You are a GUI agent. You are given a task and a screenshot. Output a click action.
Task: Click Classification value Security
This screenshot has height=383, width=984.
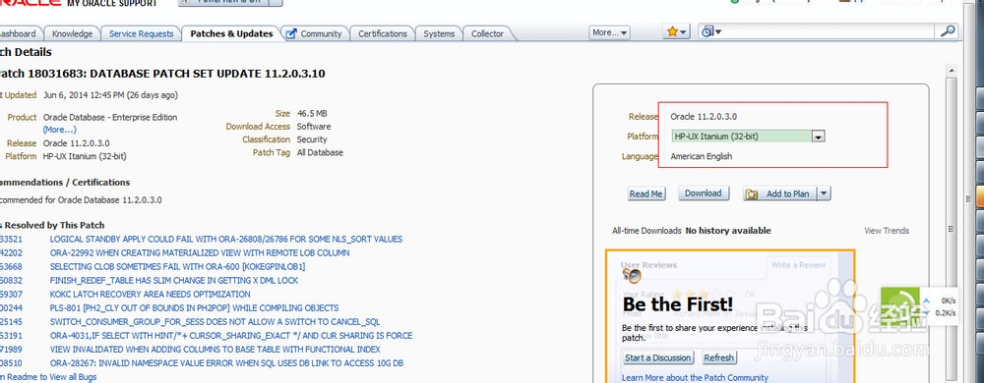[x=312, y=139]
